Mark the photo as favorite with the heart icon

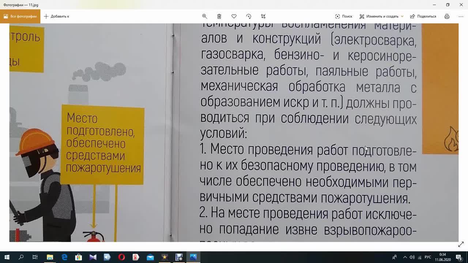[x=234, y=16]
